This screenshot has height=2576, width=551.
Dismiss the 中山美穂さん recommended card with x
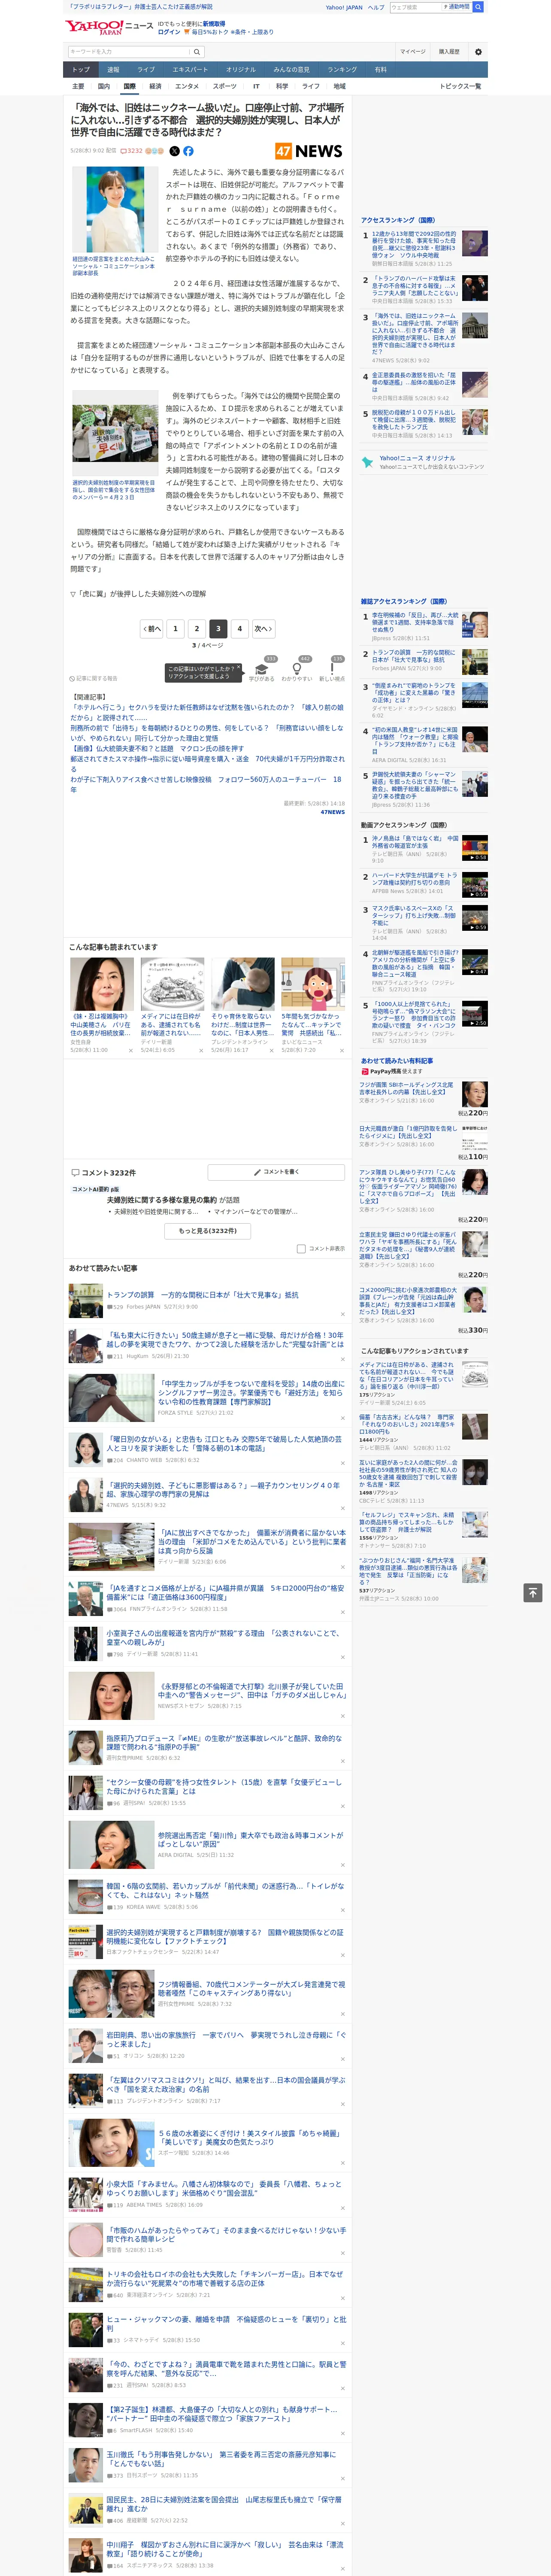130,1050
